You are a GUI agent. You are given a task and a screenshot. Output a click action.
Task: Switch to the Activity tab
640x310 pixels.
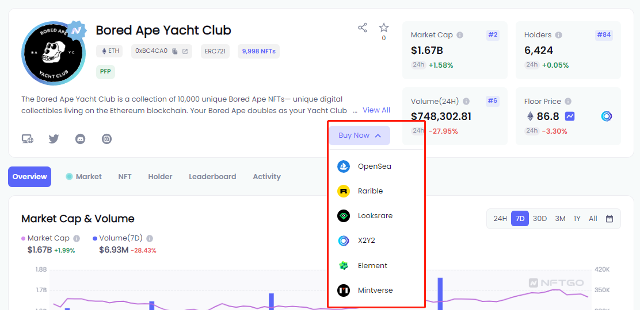coord(266,177)
